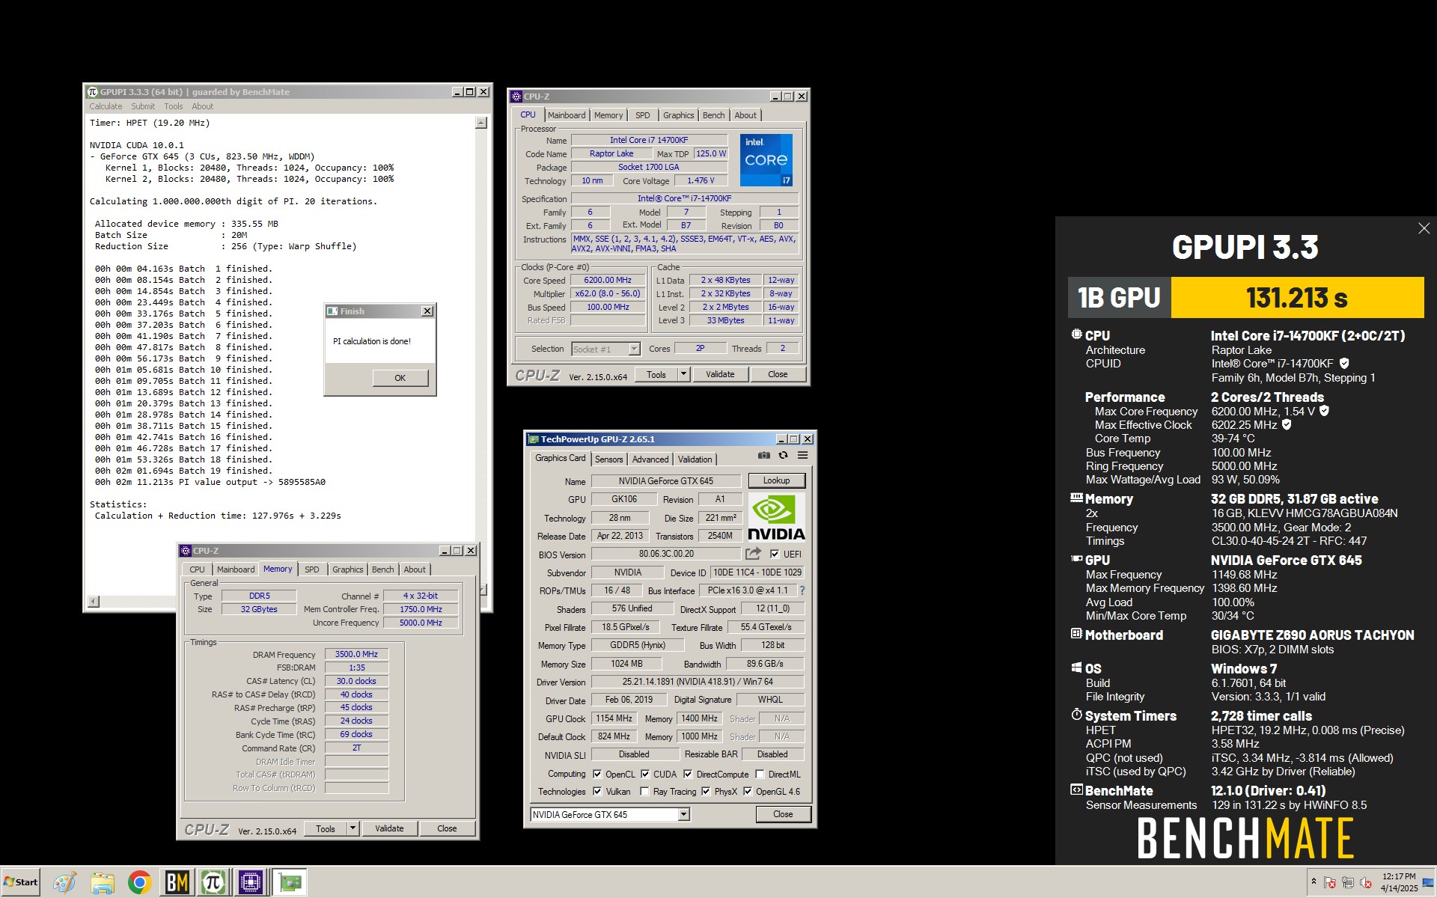Image resolution: width=1437 pixels, height=898 pixels.
Task: Click the 131.213 s result score
Action: tap(1297, 298)
